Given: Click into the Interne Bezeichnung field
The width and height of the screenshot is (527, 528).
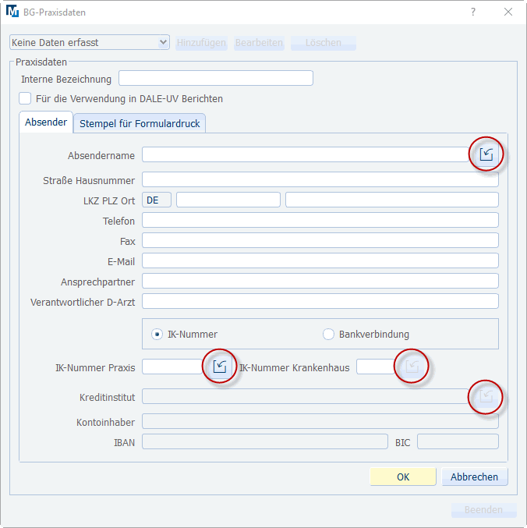Looking at the screenshot, I should [215, 79].
